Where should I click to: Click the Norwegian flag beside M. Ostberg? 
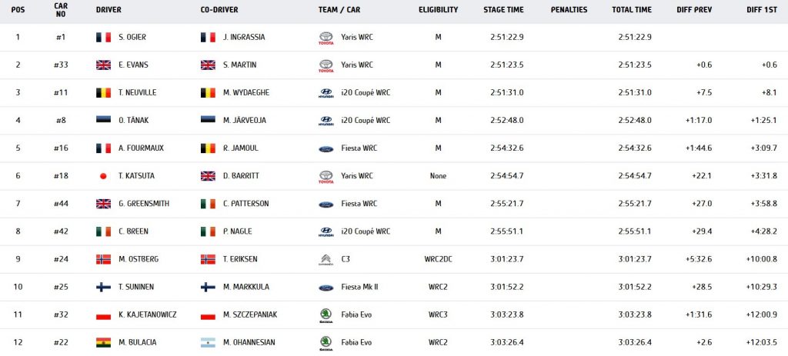pyautogui.click(x=104, y=259)
